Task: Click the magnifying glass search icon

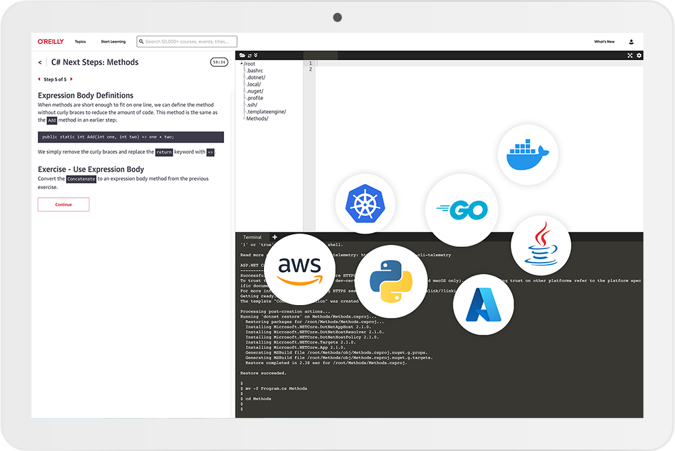Action: click(141, 41)
